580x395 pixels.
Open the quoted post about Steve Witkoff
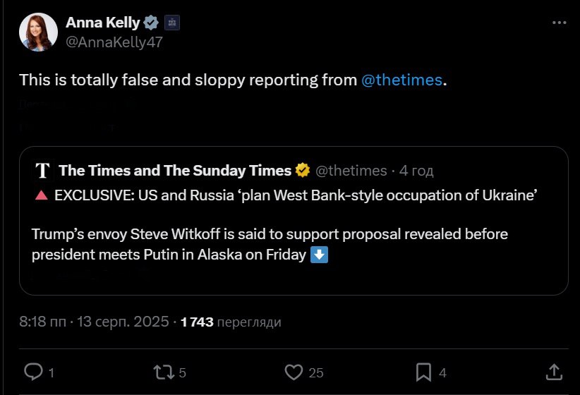pyautogui.click(x=293, y=243)
